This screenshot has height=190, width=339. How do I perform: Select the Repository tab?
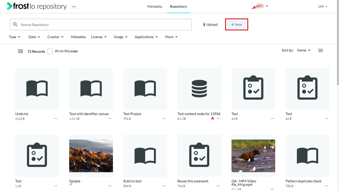pos(179,6)
